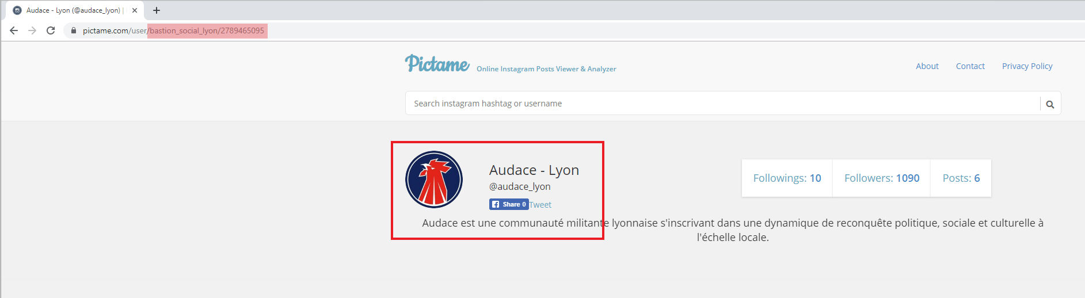Open the Audace Lyon profile picture
Image resolution: width=1085 pixels, height=298 pixels.
(434, 179)
